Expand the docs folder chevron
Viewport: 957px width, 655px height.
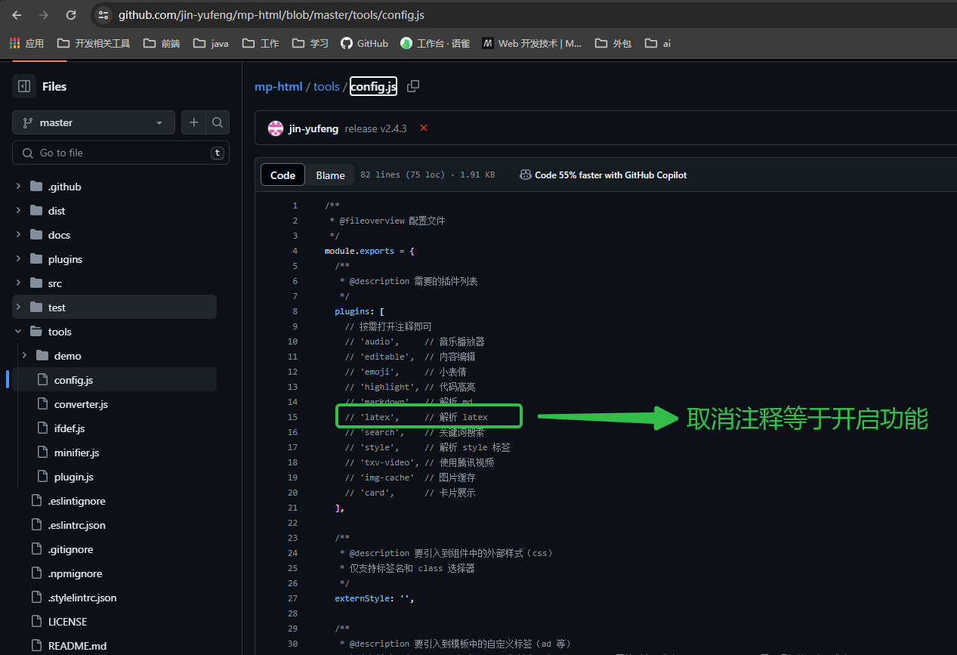(18, 235)
